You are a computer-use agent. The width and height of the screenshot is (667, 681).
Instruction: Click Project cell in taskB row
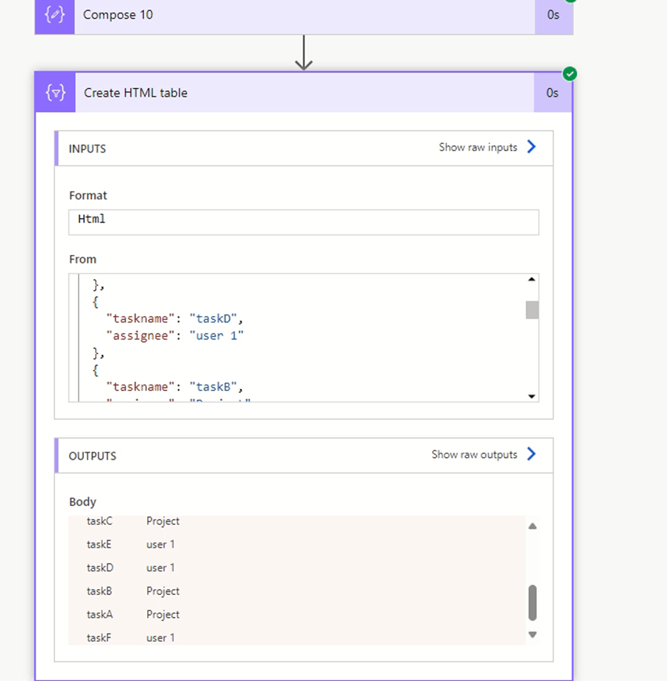tap(163, 591)
